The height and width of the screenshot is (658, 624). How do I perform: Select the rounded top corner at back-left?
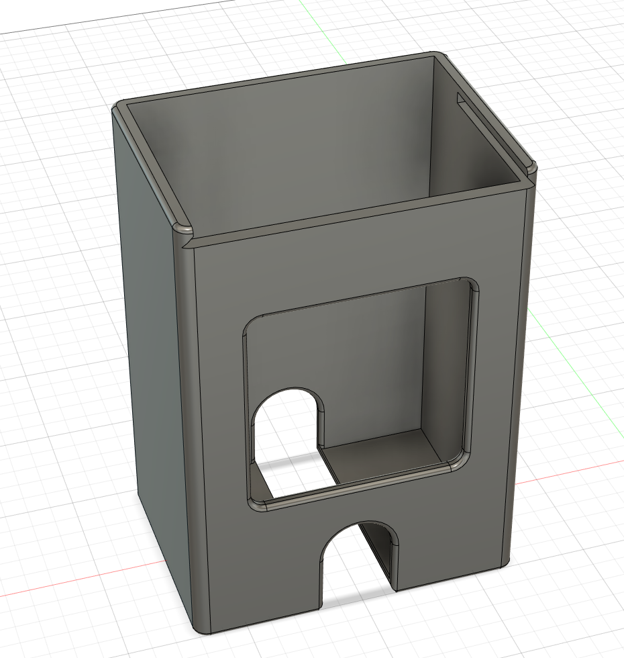[x=120, y=105]
